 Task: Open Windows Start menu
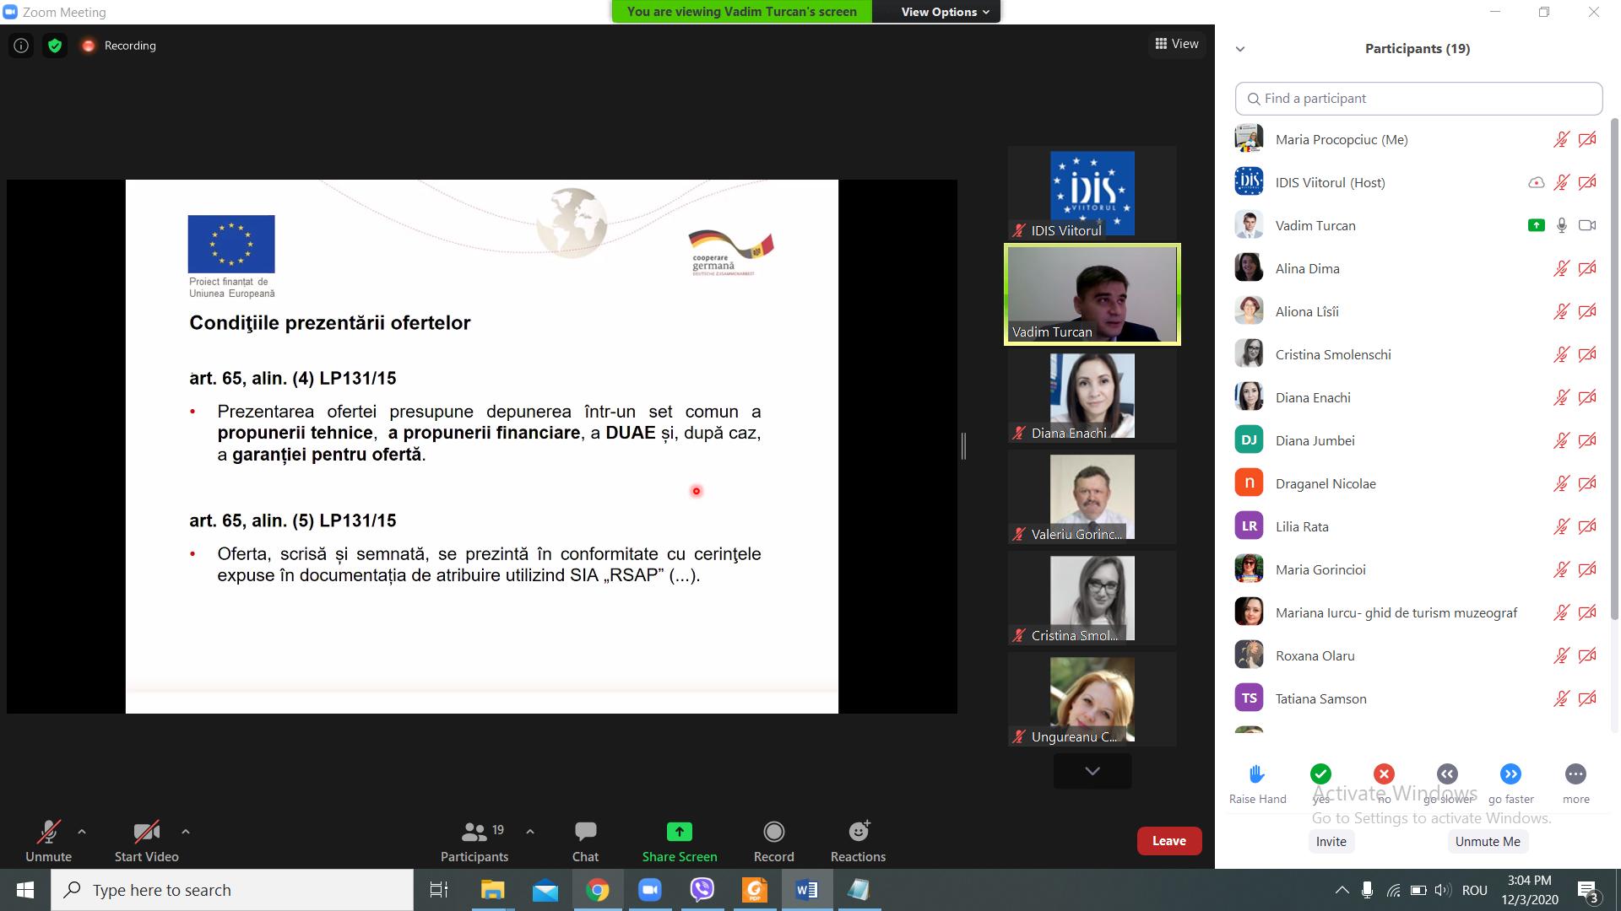pyautogui.click(x=25, y=890)
